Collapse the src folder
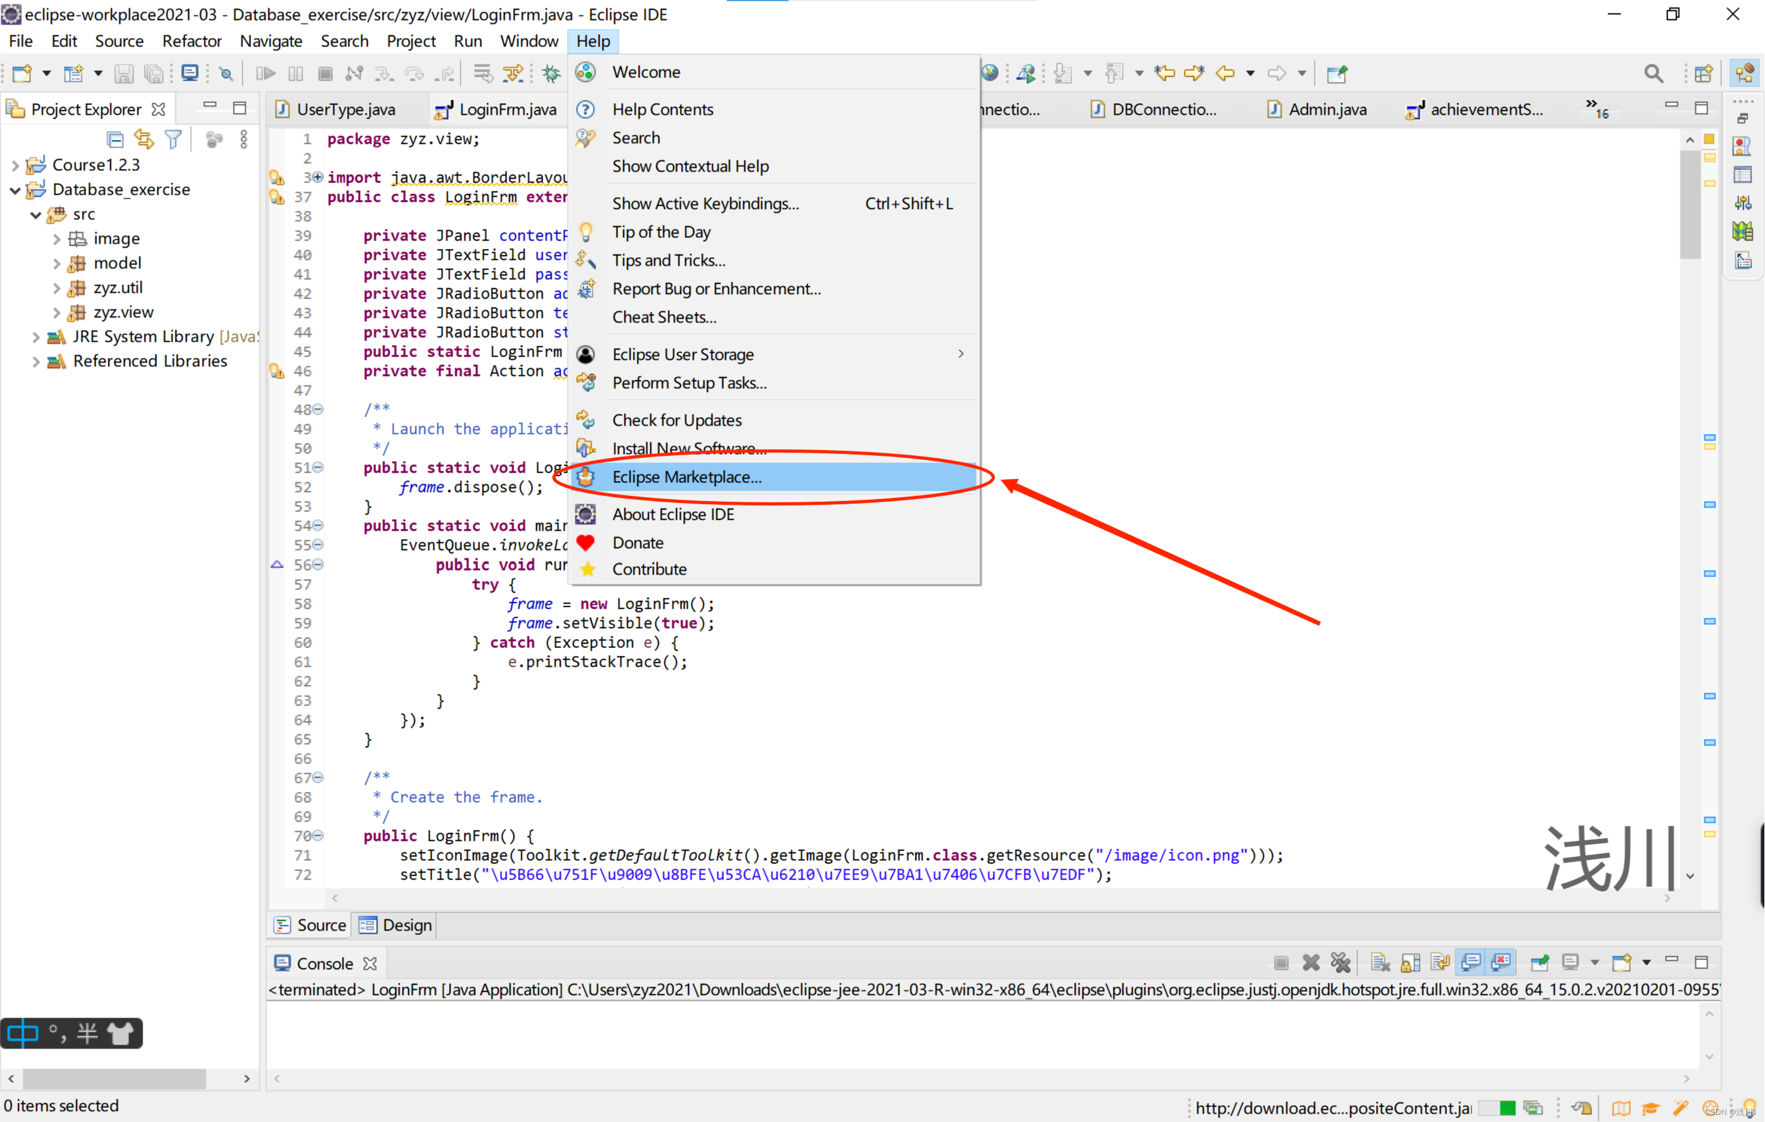1765x1122 pixels. tap(35, 215)
